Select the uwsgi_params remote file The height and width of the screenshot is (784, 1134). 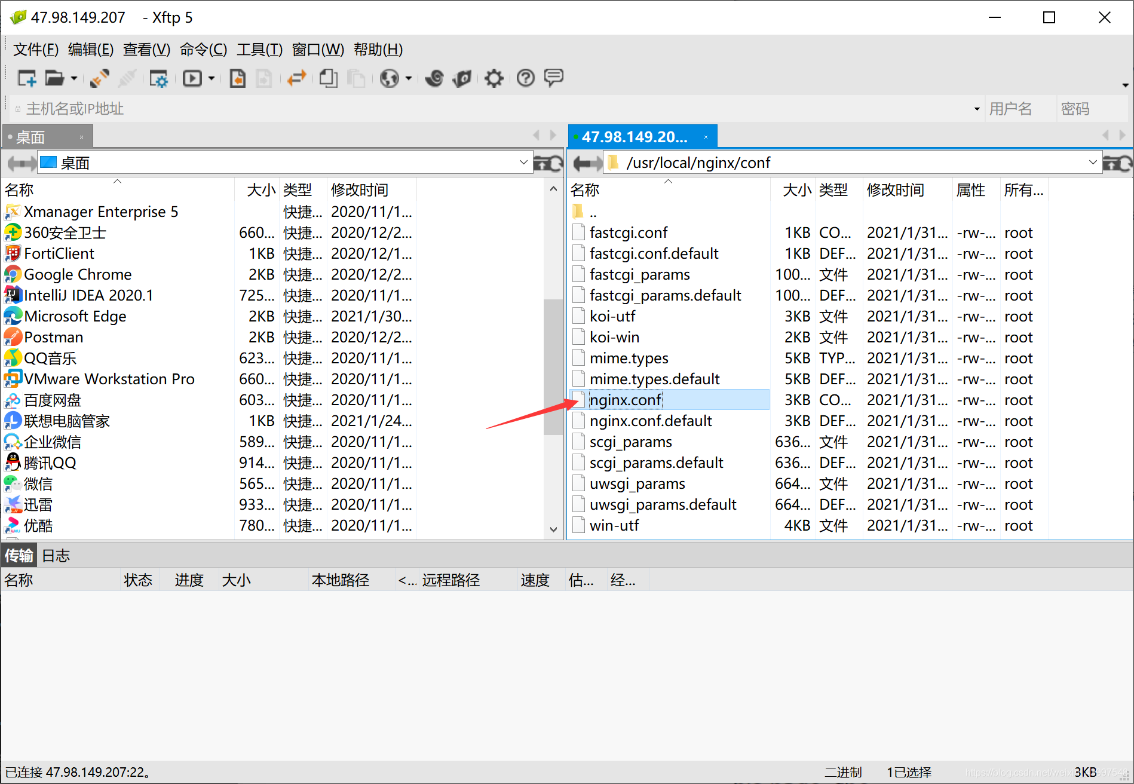click(x=638, y=483)
